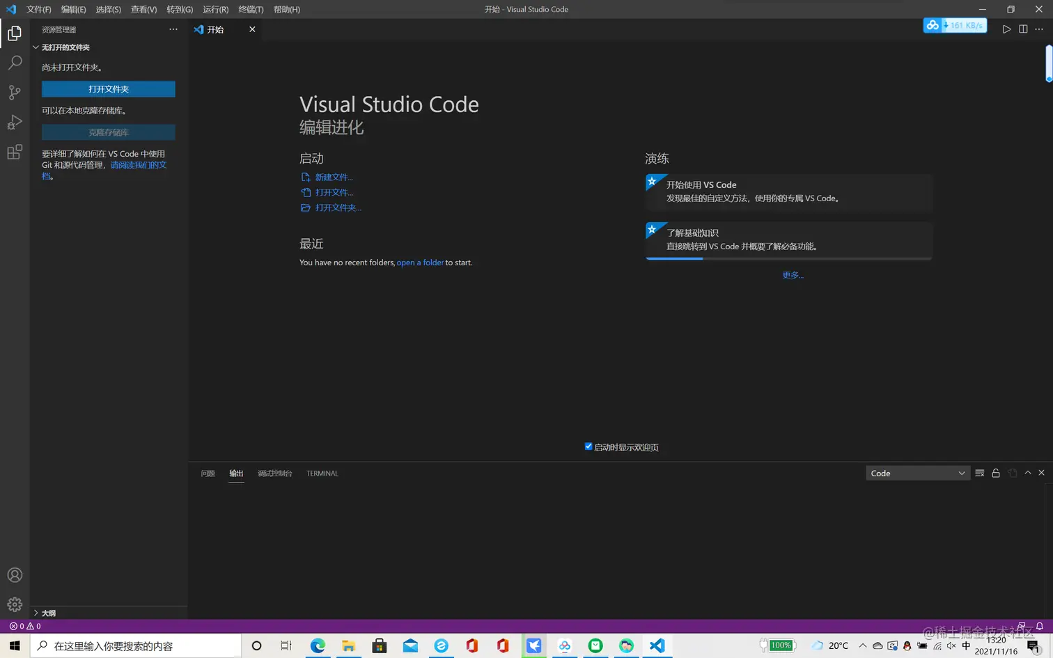Open the 运行(R) menu
The width and height of the screenshot is (1053, 658).
[215, 9]
